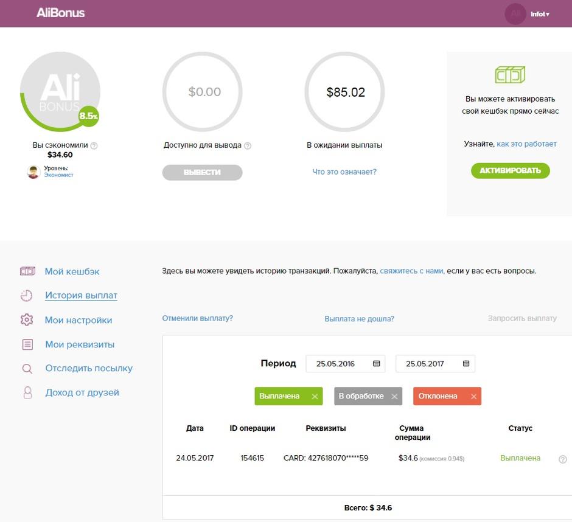This screenshot has width=572, height=522.
Task: Open the Infot user dropdown menu
Action: tap(540, 14)
